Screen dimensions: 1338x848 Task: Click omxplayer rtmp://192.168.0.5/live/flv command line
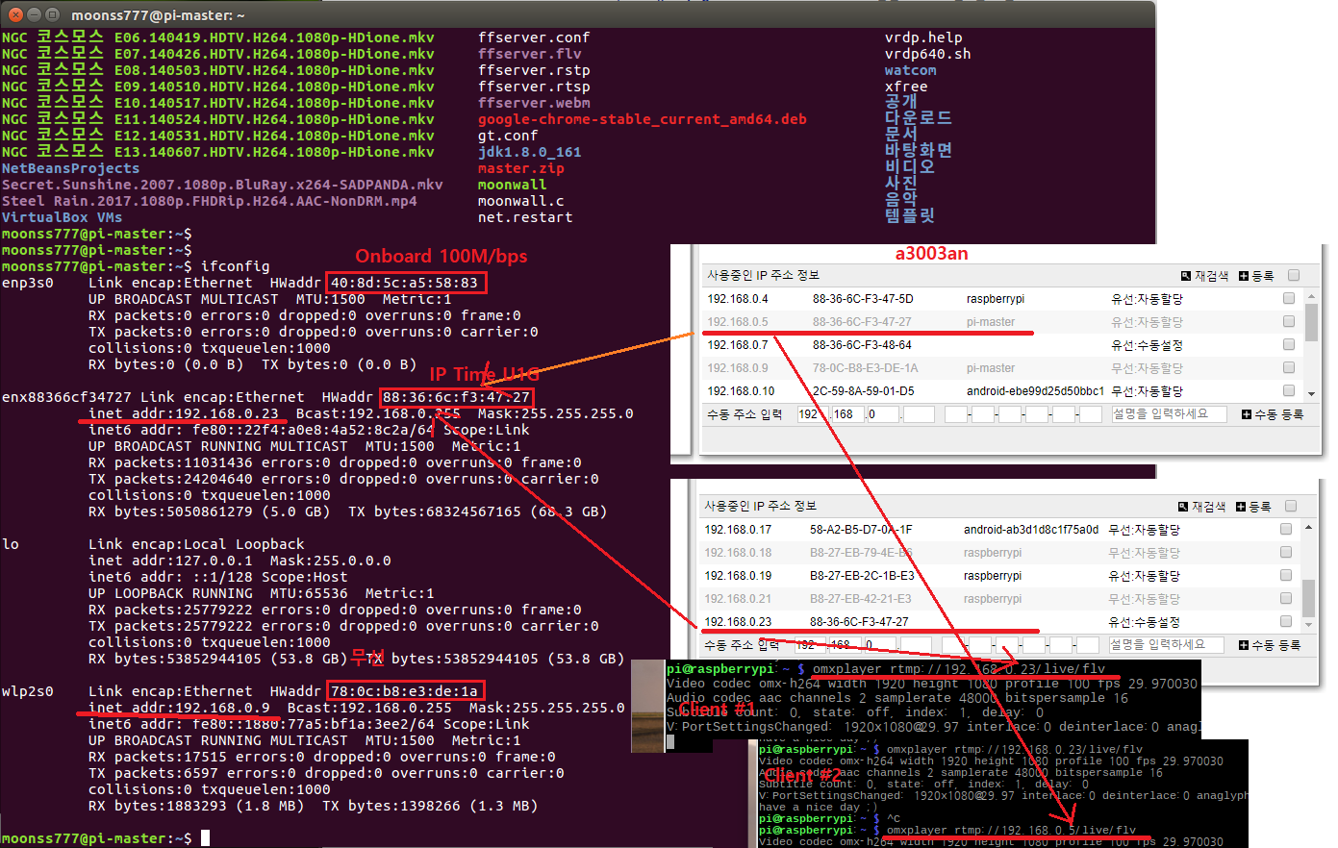1011,830
